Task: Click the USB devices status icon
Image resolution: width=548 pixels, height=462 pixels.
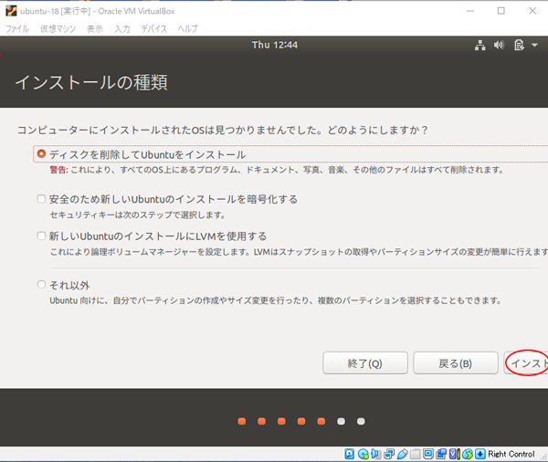Action: (402, 454)
